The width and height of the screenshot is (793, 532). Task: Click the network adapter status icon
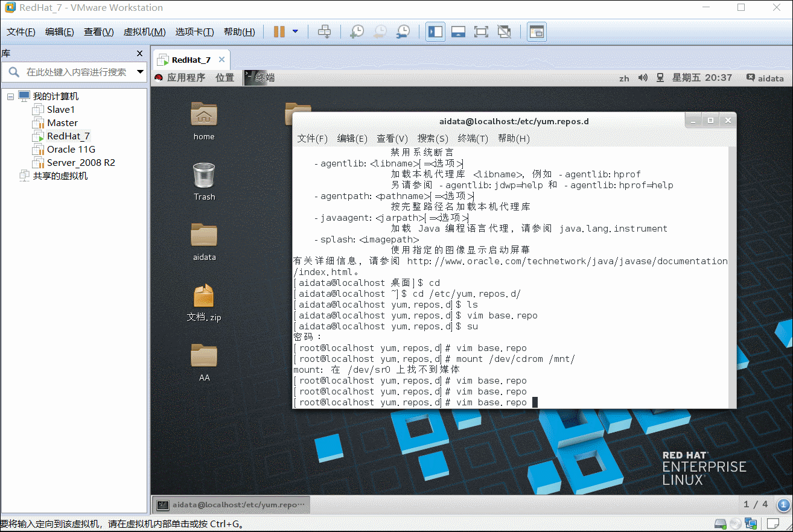coord(751,523)
